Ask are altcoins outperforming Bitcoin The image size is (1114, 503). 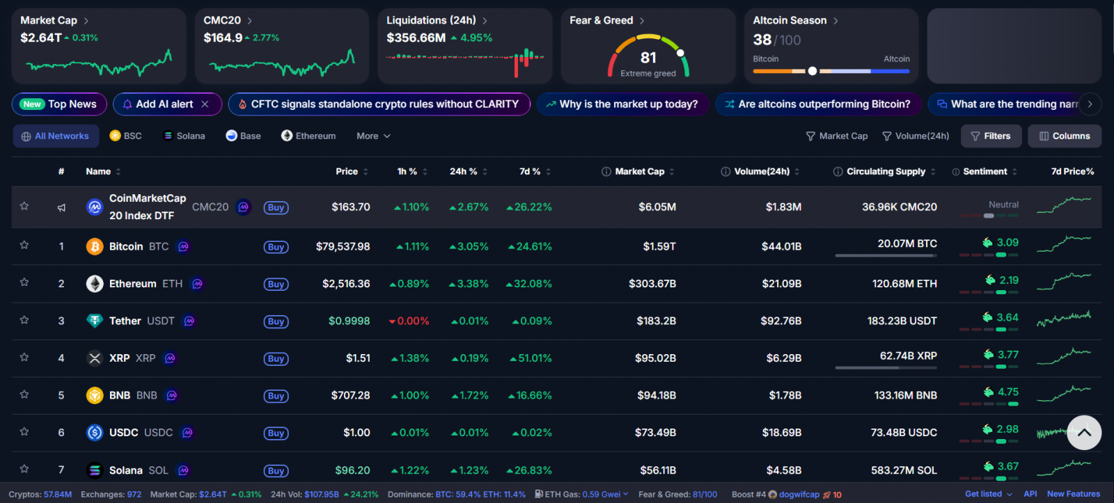[x=818, y=104]
